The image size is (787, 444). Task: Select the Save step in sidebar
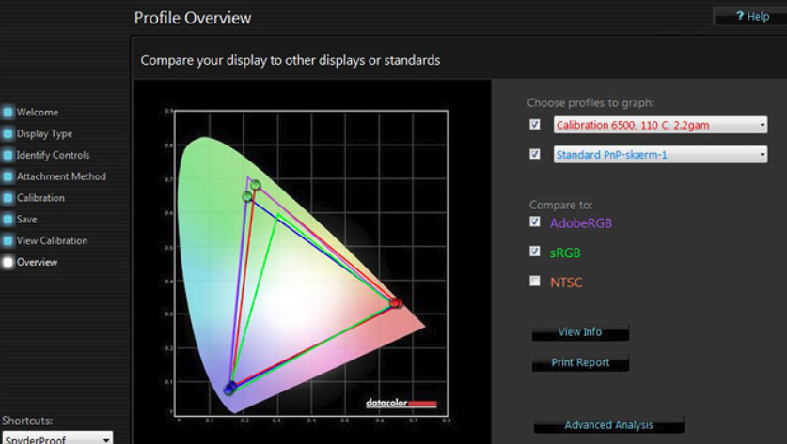coord(26,220)
